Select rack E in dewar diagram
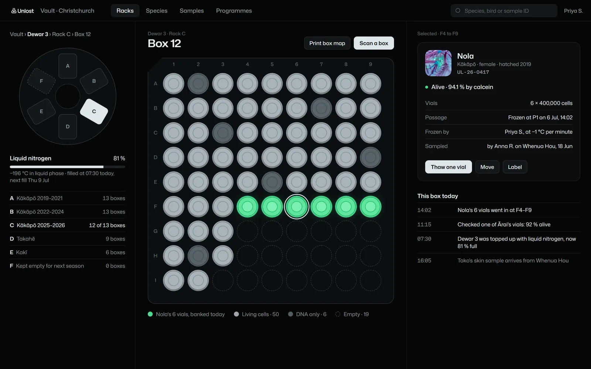Screen dimensions: 591x369 coord(41,111)
